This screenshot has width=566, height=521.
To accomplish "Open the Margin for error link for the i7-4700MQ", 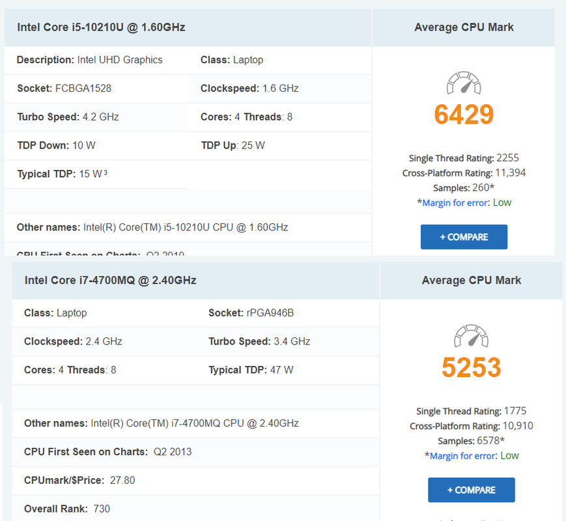I will (462, 456).
